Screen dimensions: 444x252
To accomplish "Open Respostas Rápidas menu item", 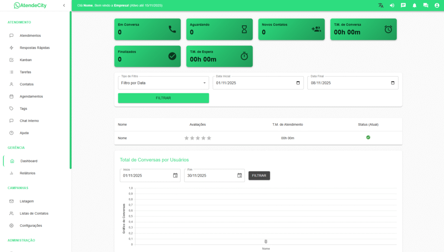I will 35,48.
